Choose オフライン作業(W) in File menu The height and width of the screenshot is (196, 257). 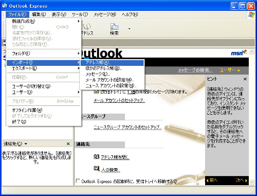point(44,110)
